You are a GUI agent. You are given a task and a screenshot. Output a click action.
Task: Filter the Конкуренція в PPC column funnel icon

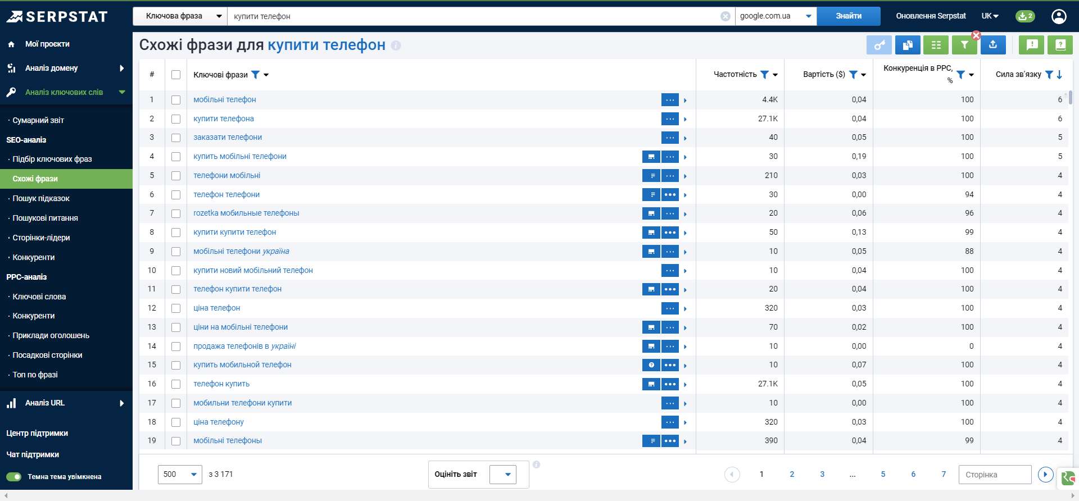[x=961, y=75]
